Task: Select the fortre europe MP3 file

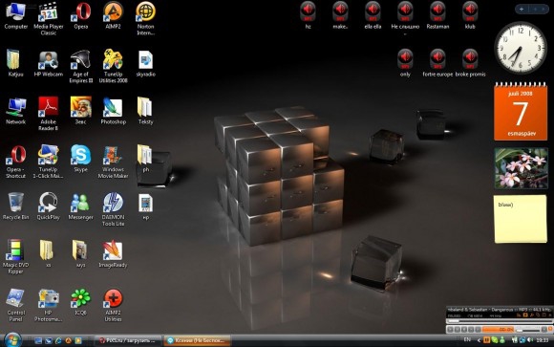Action: coord(437,63)
